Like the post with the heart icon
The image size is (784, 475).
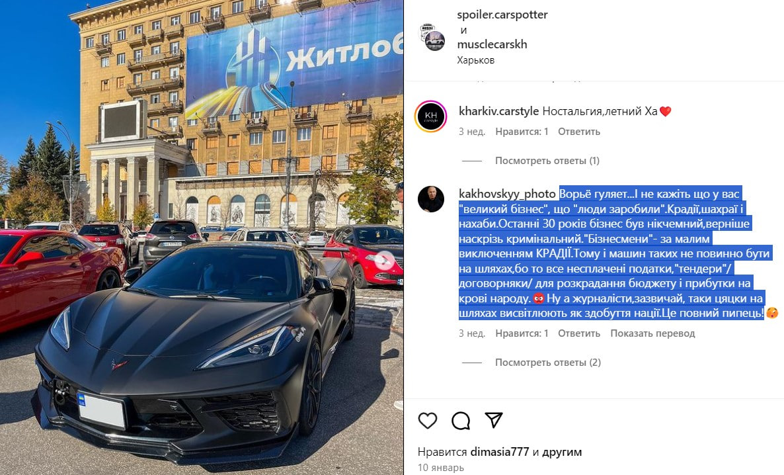[x=428, y=421]
